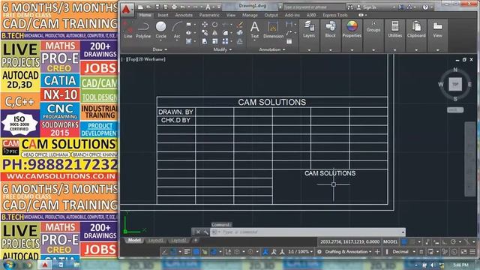This screenshot has width=480, height=270.
Task: Select the Line tool
Action: pos(128,30)
